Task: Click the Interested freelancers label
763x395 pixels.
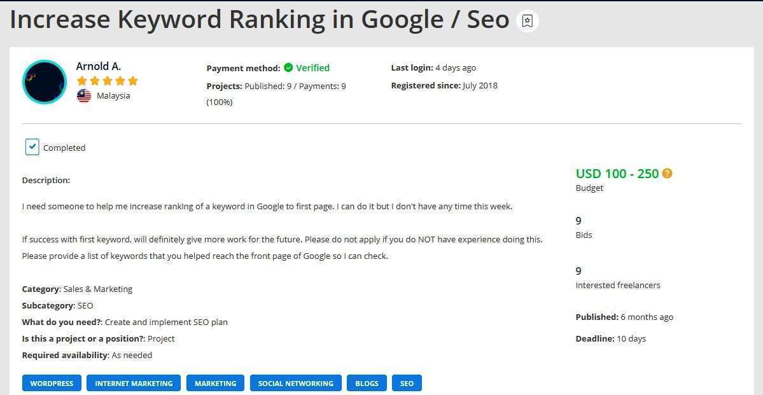Action: tap(617, 285)
